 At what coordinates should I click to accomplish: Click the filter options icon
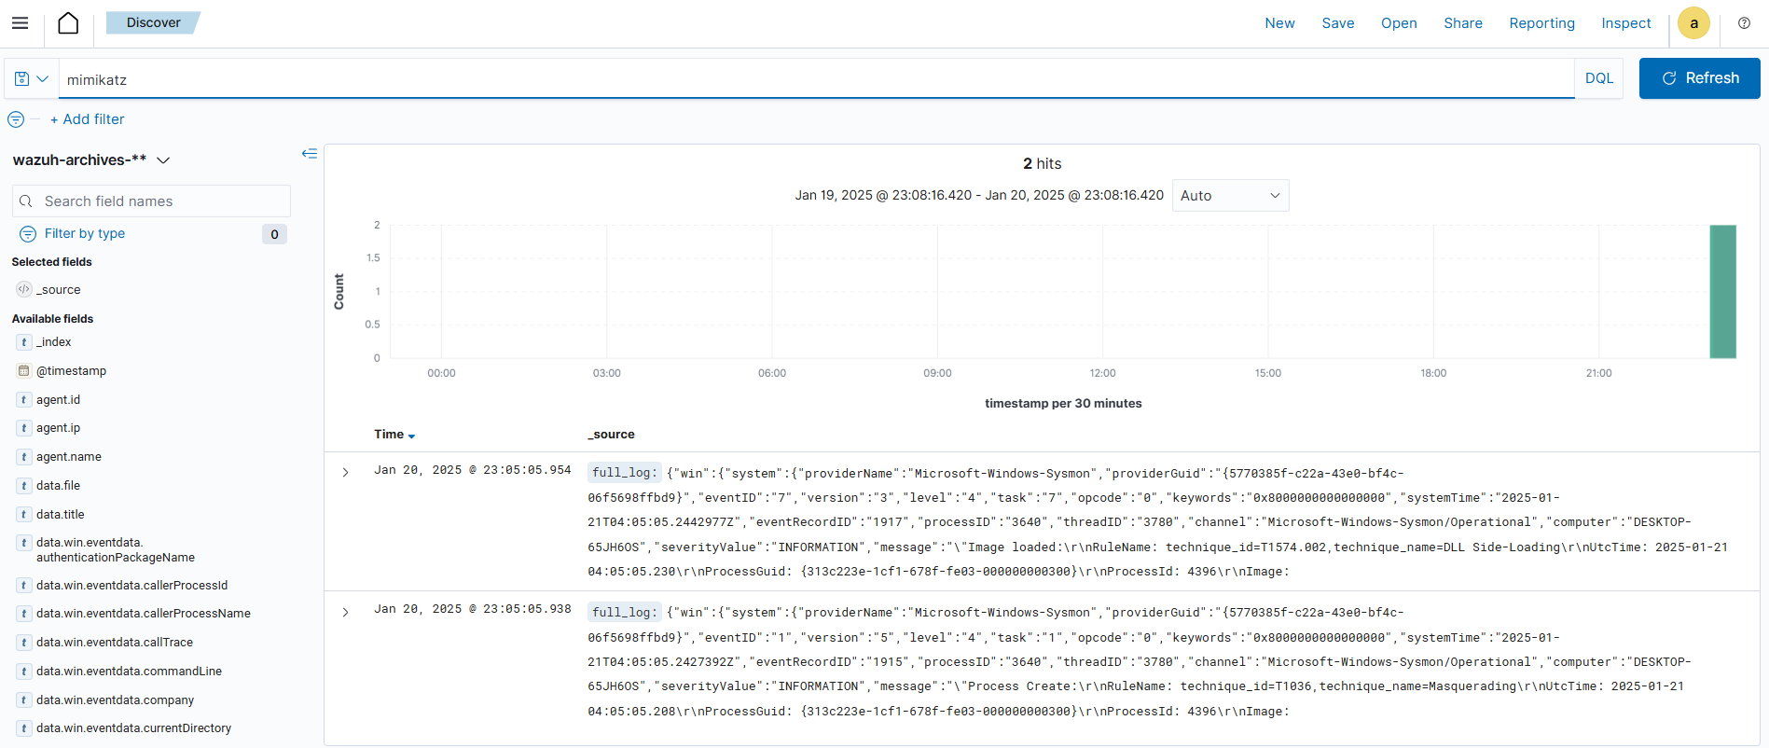click(16, 119)
